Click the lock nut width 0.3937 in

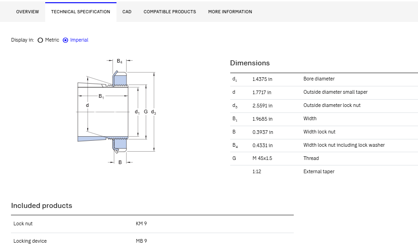tap(263, 132)
